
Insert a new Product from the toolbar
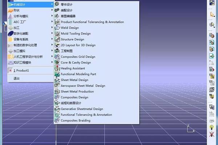point(211,42)
